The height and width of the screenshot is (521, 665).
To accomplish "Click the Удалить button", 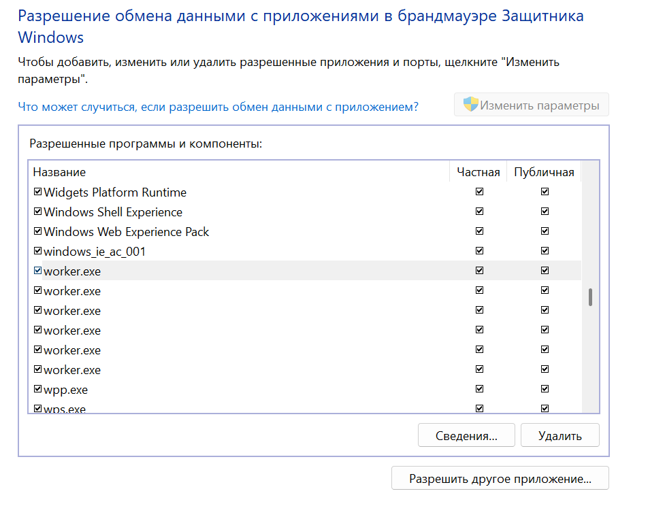I will click(559, 435).
